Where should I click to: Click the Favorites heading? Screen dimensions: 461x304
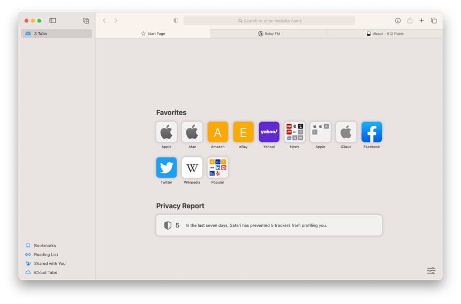pyautogui.click(x=171, y=112)
